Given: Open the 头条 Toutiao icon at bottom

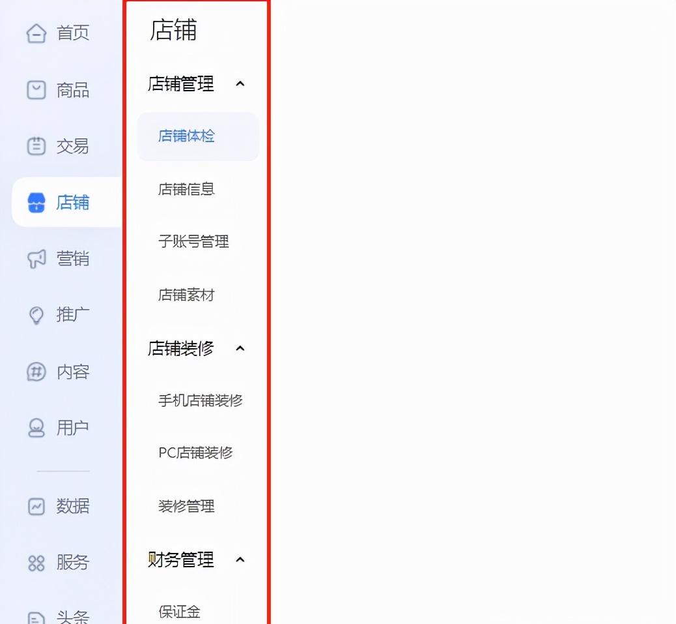Looking at the screenshot, I should point(37,616).
